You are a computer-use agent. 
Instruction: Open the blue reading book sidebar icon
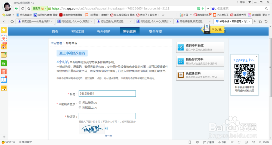tap(4, 80)
